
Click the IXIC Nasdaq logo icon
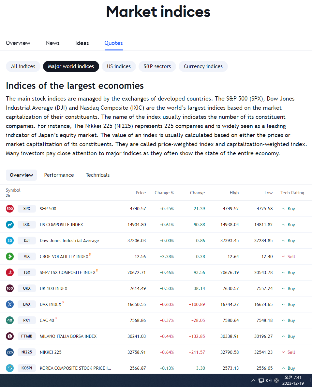[x=10, y=225]
